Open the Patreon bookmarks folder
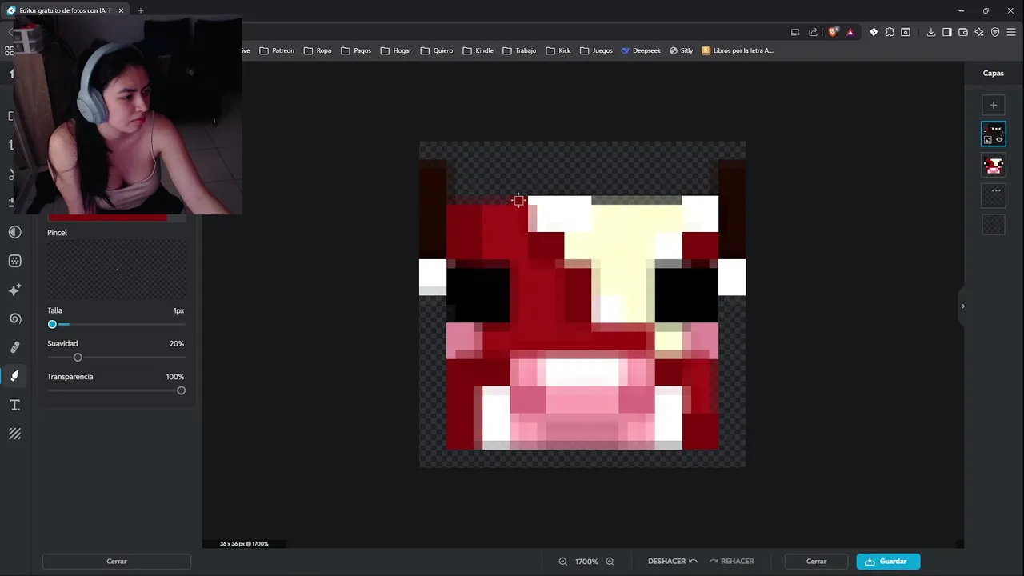This screenshot has height=576, width=1024. 277,50
